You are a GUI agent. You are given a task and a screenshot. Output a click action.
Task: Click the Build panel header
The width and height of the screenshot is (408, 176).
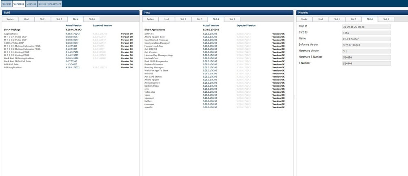71,13
